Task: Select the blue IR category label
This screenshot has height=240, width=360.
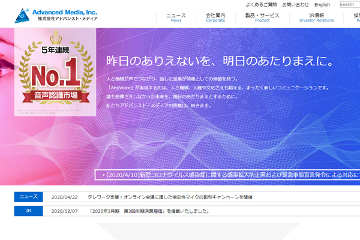Action: tap(28, 211)
